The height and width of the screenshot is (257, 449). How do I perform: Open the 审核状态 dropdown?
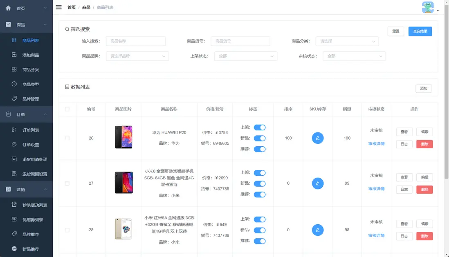click(354, 56)
